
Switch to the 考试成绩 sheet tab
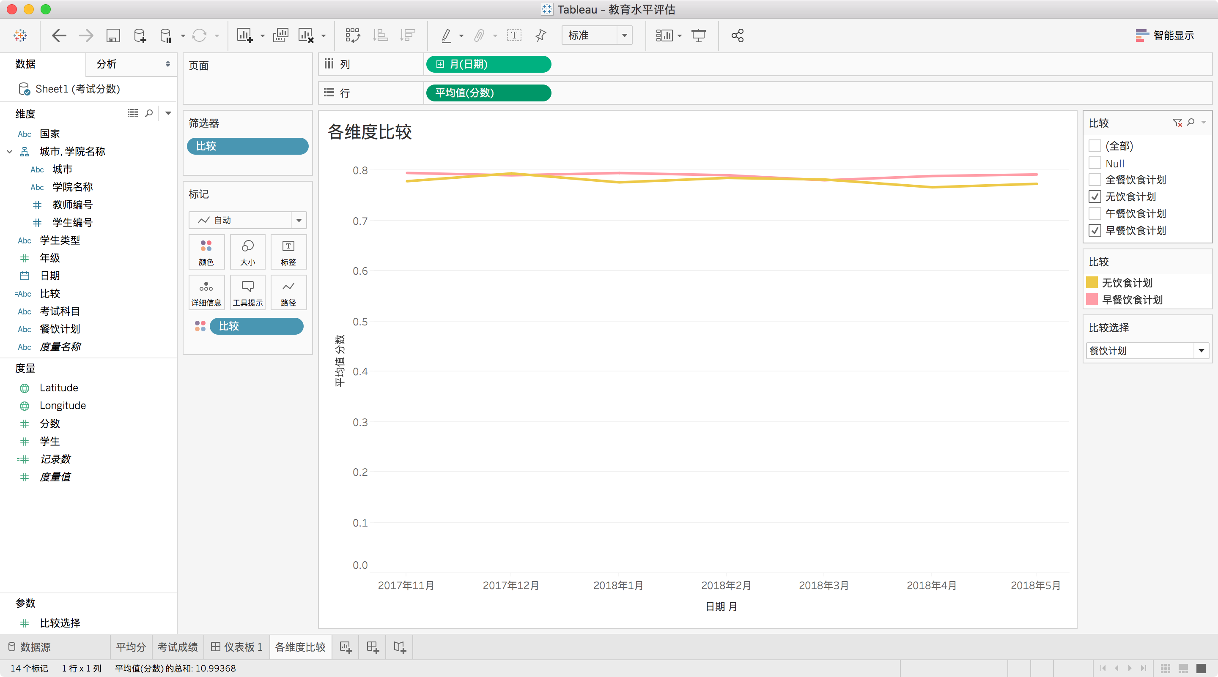pyautogui.click(x=177, y=647)
